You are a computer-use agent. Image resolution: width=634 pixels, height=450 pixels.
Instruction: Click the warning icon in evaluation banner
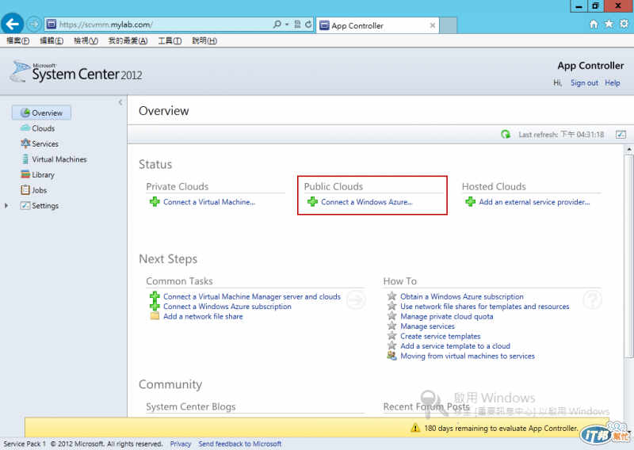click(415, 428)
